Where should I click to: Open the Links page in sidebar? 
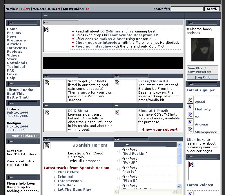(x=12, y=74)
